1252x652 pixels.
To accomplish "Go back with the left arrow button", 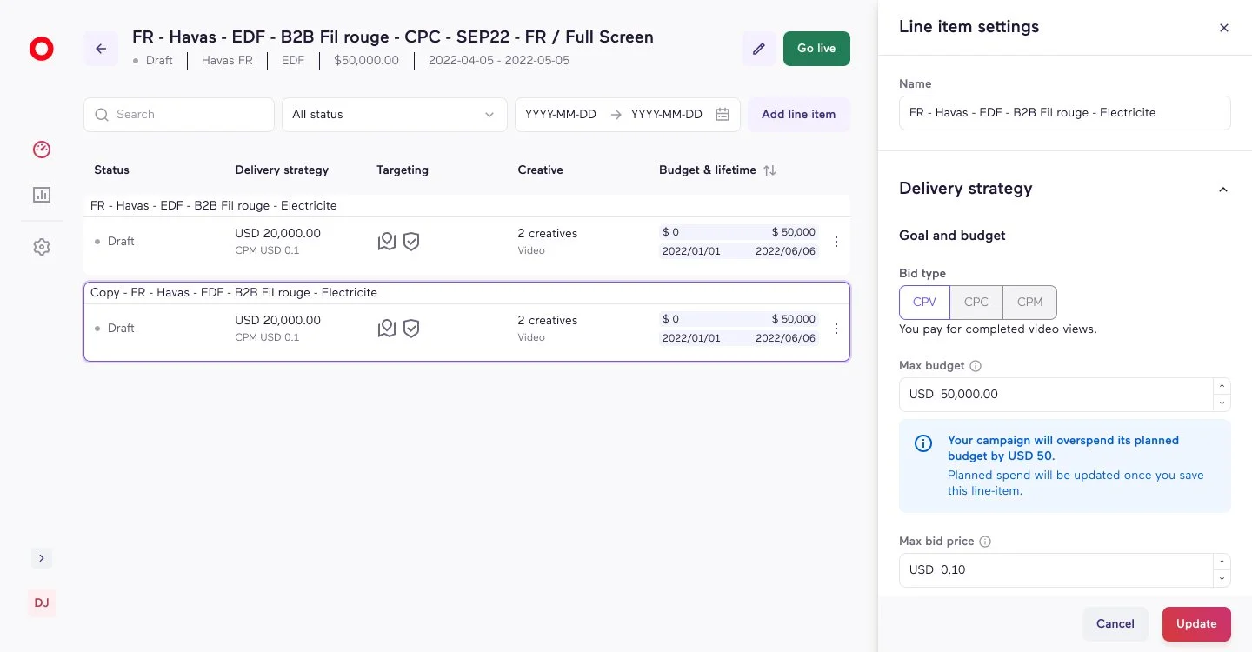I will (101, 49).
